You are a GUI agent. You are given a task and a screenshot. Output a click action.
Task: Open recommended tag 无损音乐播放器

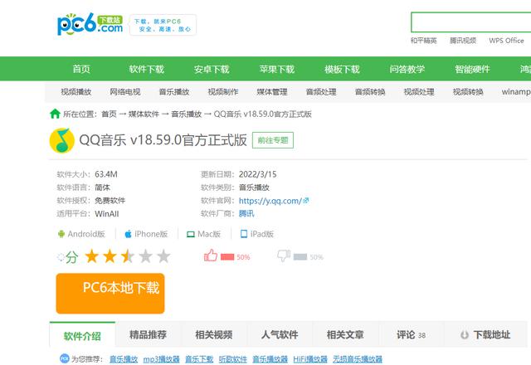coord(358,359)
